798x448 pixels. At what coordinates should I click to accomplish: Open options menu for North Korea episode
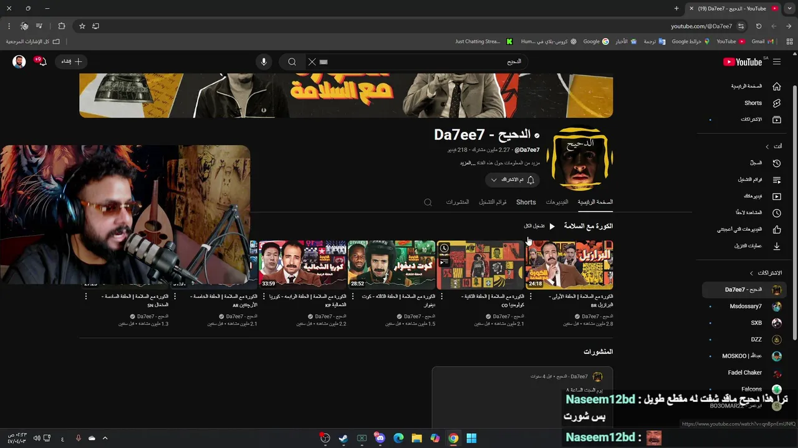coord(264,297)
